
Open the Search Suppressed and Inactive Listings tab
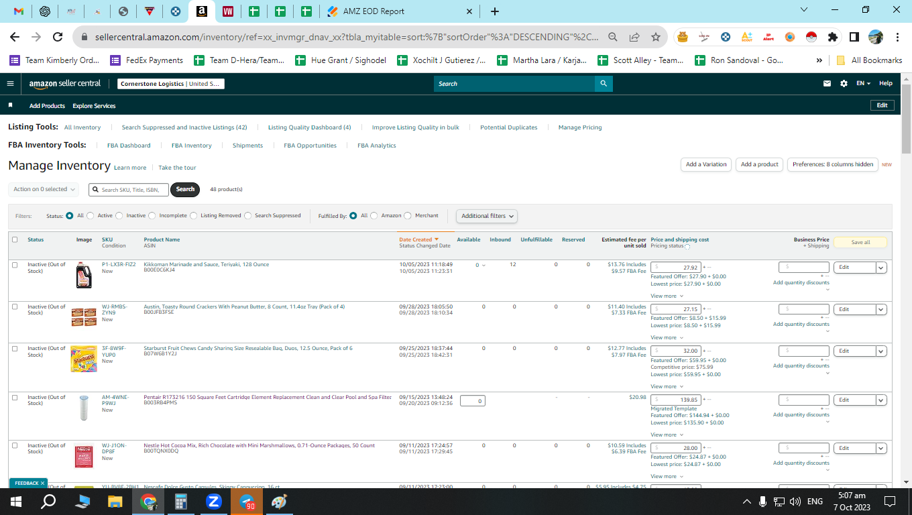pos(184,127)
